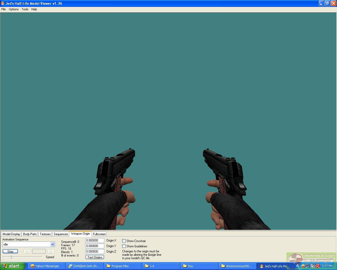
Task: Open the Tools menu
Action: coord(25,9)
